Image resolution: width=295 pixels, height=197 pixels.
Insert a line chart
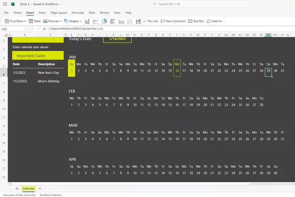96,21
